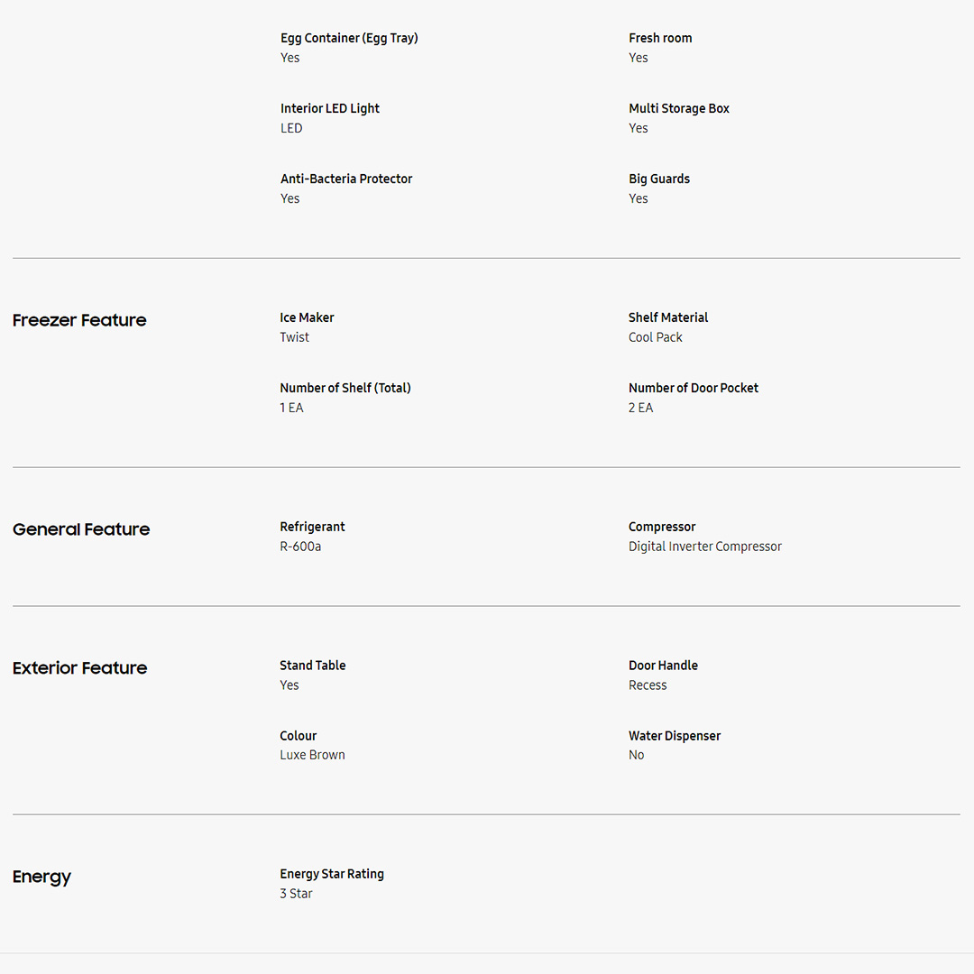Select the Fresh room spec label

(660, 38)
